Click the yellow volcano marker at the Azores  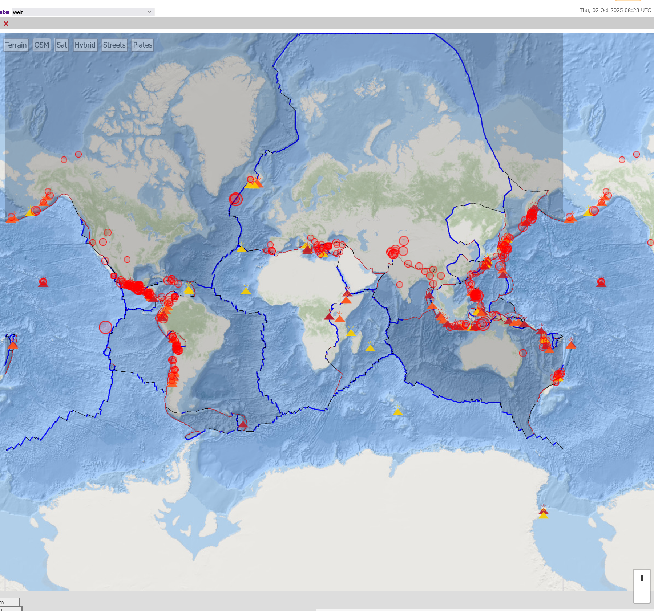(x=241, y=249)
